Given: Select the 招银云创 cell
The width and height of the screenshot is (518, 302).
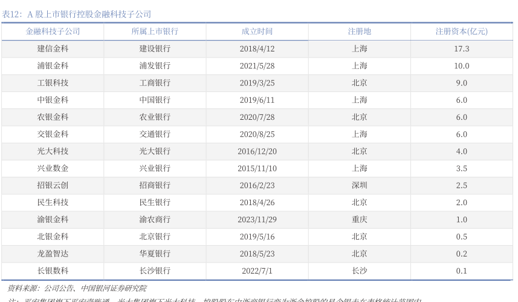Looking at the screenshot, I should [53, 185].
